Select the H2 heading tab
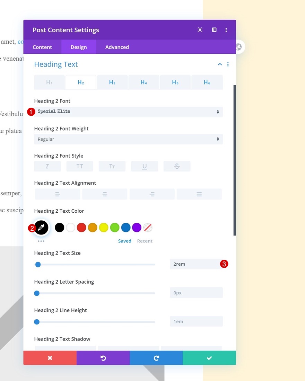The image size is (305, 381). [81, 82]
